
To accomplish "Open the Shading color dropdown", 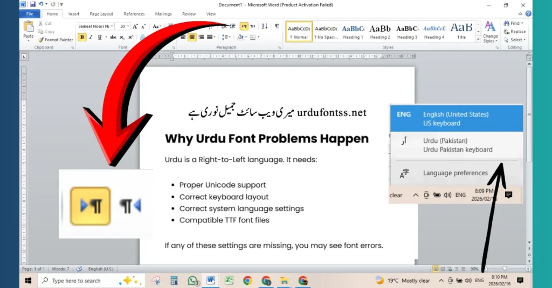I will pos(246,37).
